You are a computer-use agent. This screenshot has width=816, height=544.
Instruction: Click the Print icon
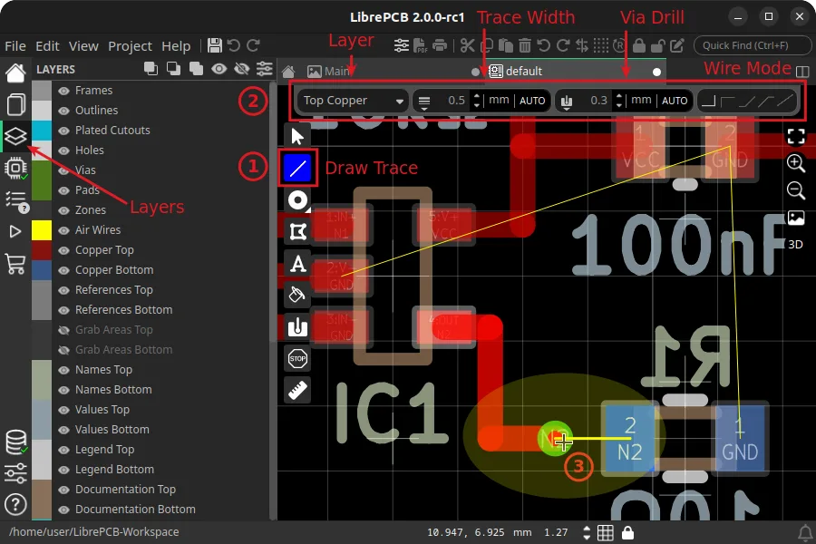[x=440, y=46]
